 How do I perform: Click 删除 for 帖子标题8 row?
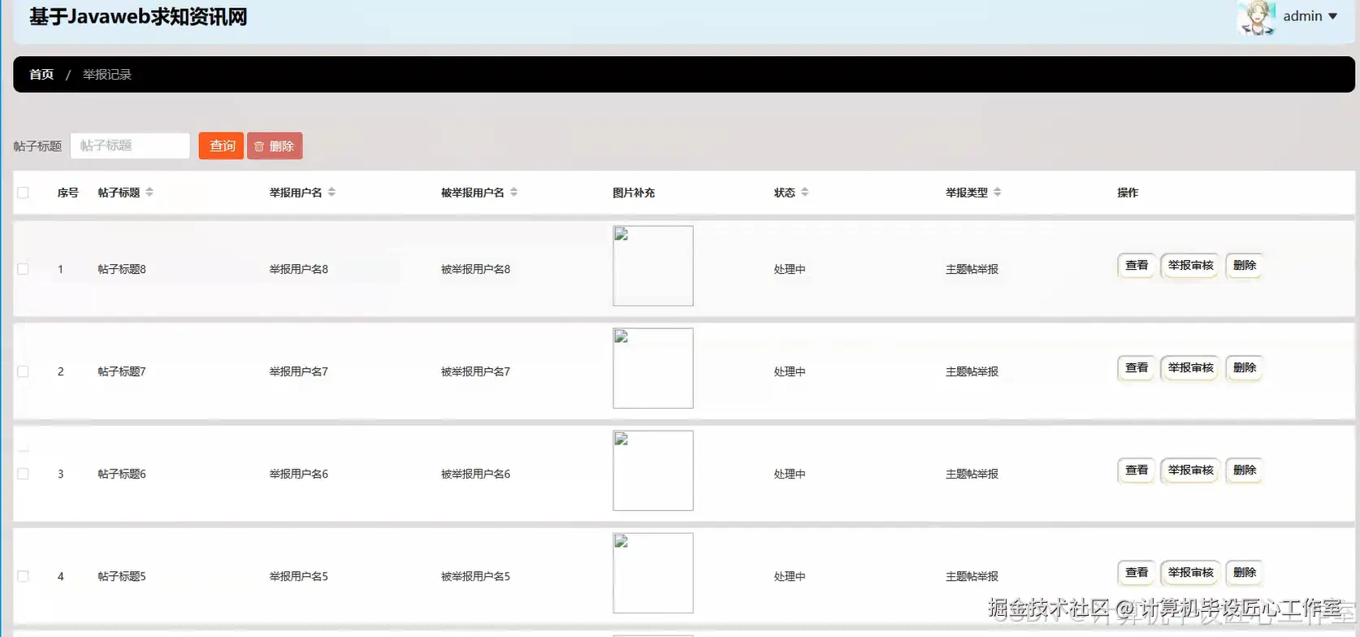coord(1244,266)
